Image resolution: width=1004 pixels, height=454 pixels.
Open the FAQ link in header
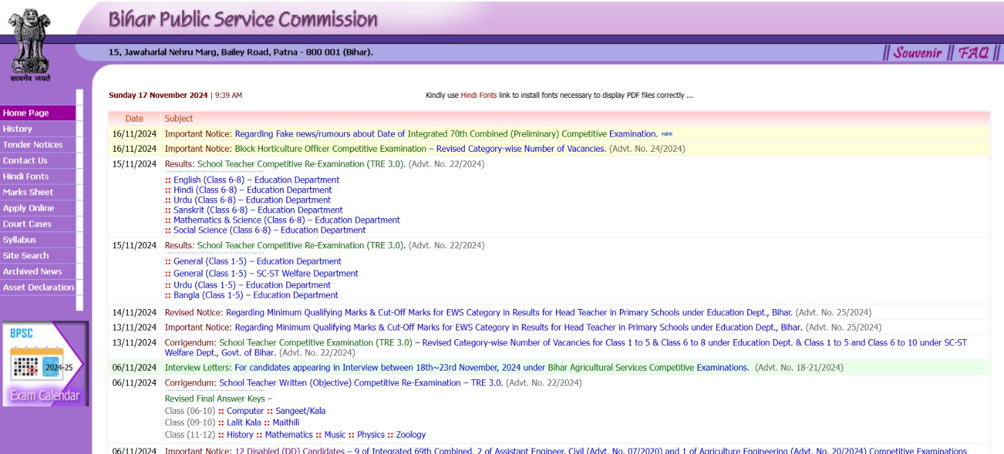click(x=973, y=53)
